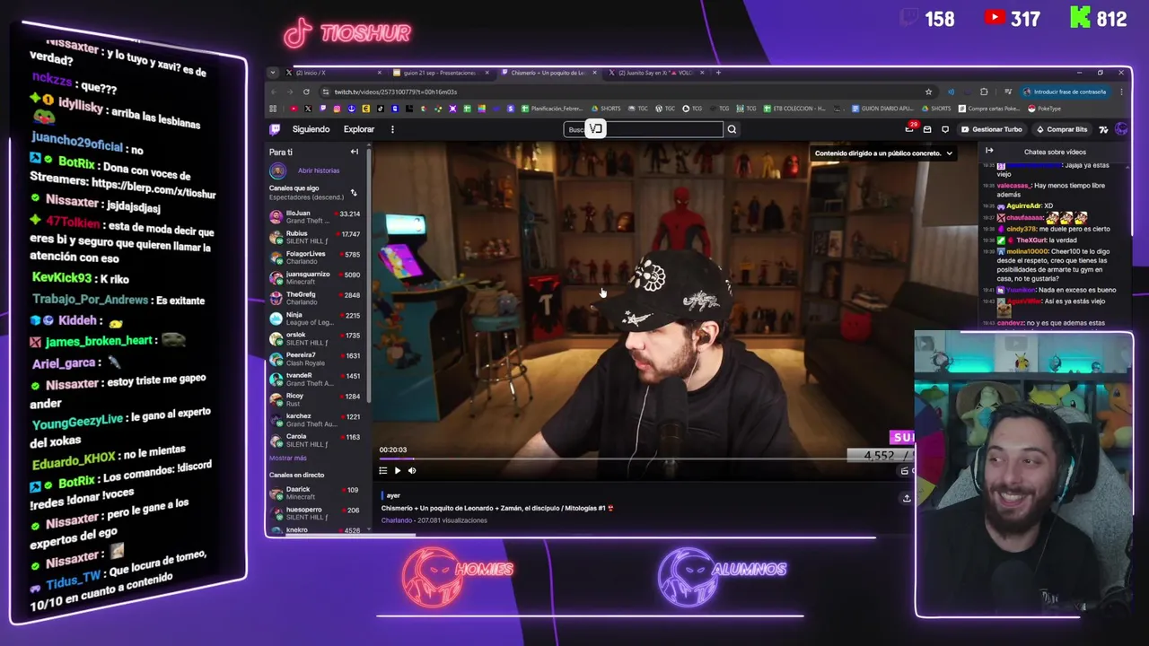This screenshot has width=1149, height=646.
Task: Collapse the Para ti sidebar
Action: coord(354,152)
